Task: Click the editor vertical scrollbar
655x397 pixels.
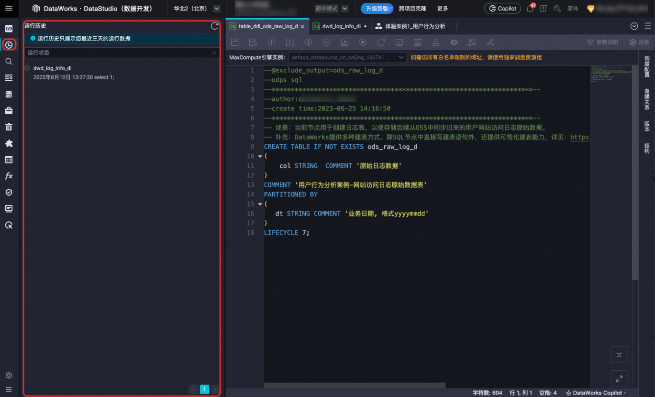Action: (x=635, y=172)
